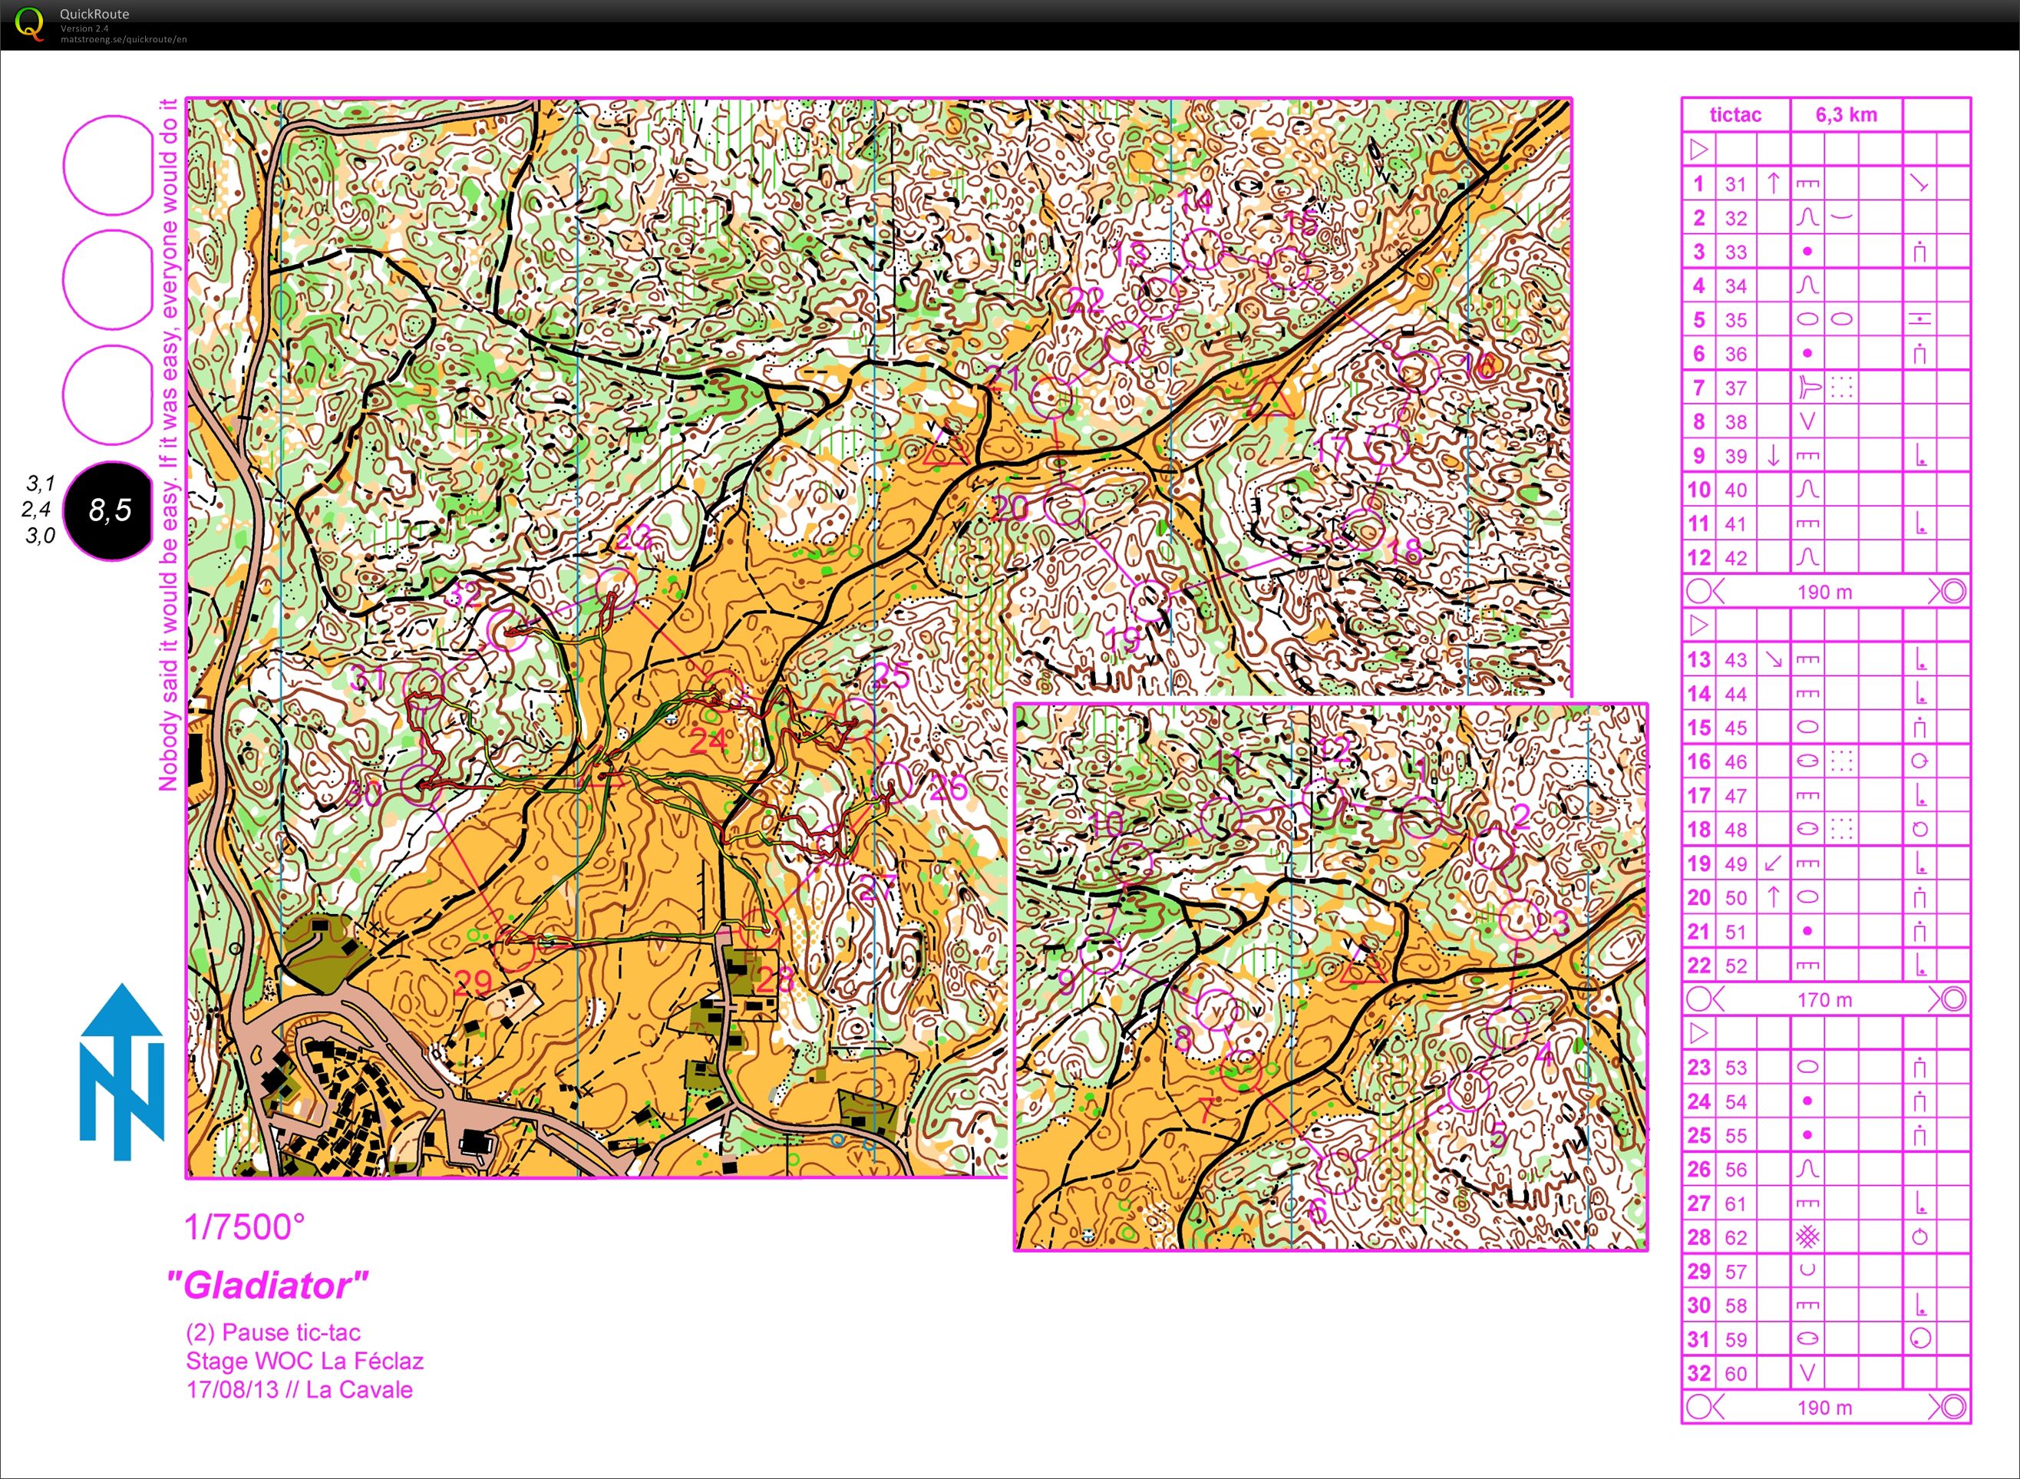Viewport: 2020px width, 1479px height.
Task: Click the crosshatch symbol in control 28 row
Action: [x=1807, y=1237]
